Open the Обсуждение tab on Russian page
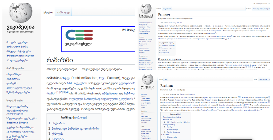 click(167, 9)
